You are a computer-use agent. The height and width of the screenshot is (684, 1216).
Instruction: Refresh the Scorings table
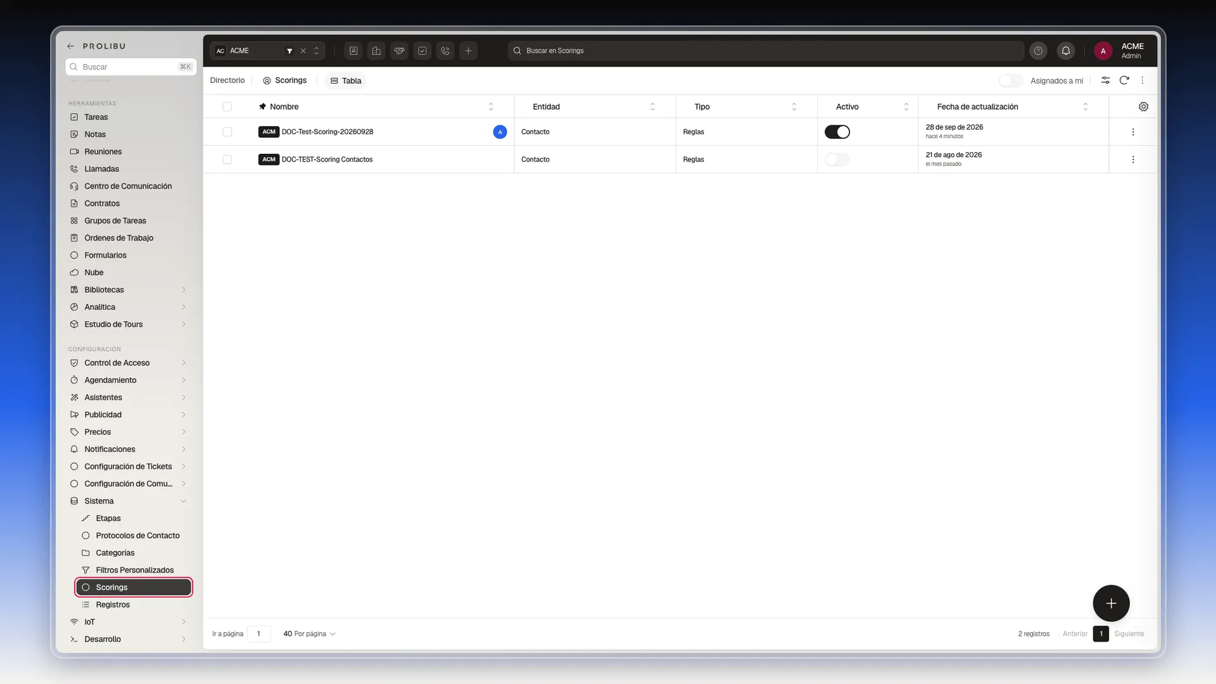[x=1124, y=80]
